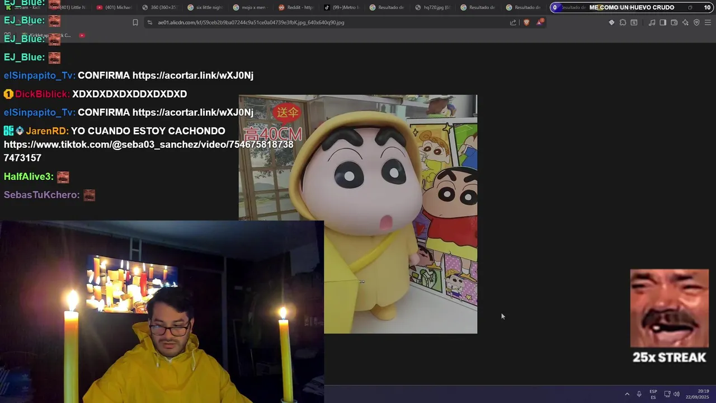The image size is (716, 403).
Task: Open the TikTok seba03_sanchez video link
Action: [x=149, y=151]
